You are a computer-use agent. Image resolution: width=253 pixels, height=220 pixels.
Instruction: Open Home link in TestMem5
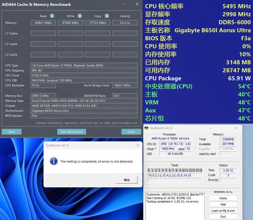223,198
